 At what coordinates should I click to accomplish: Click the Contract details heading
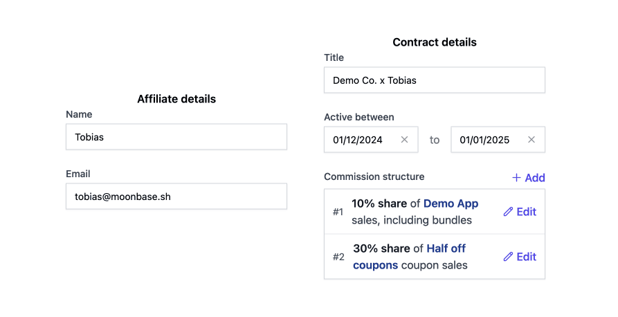pos(434,42)
